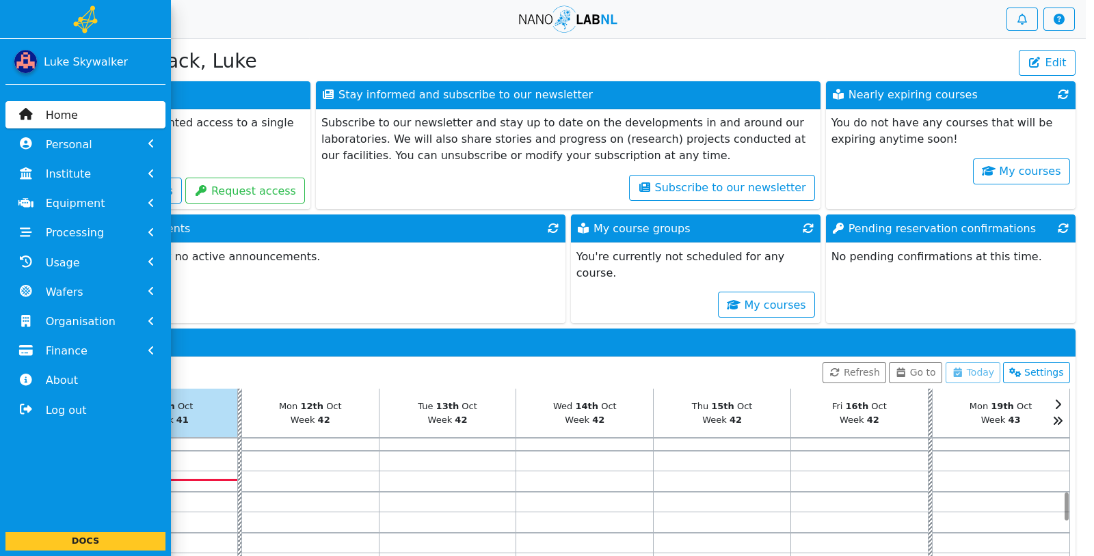The image size is (1094, 556).
Task: Click the network logo icon in sidebar
Action: click(x=85, y=19)
